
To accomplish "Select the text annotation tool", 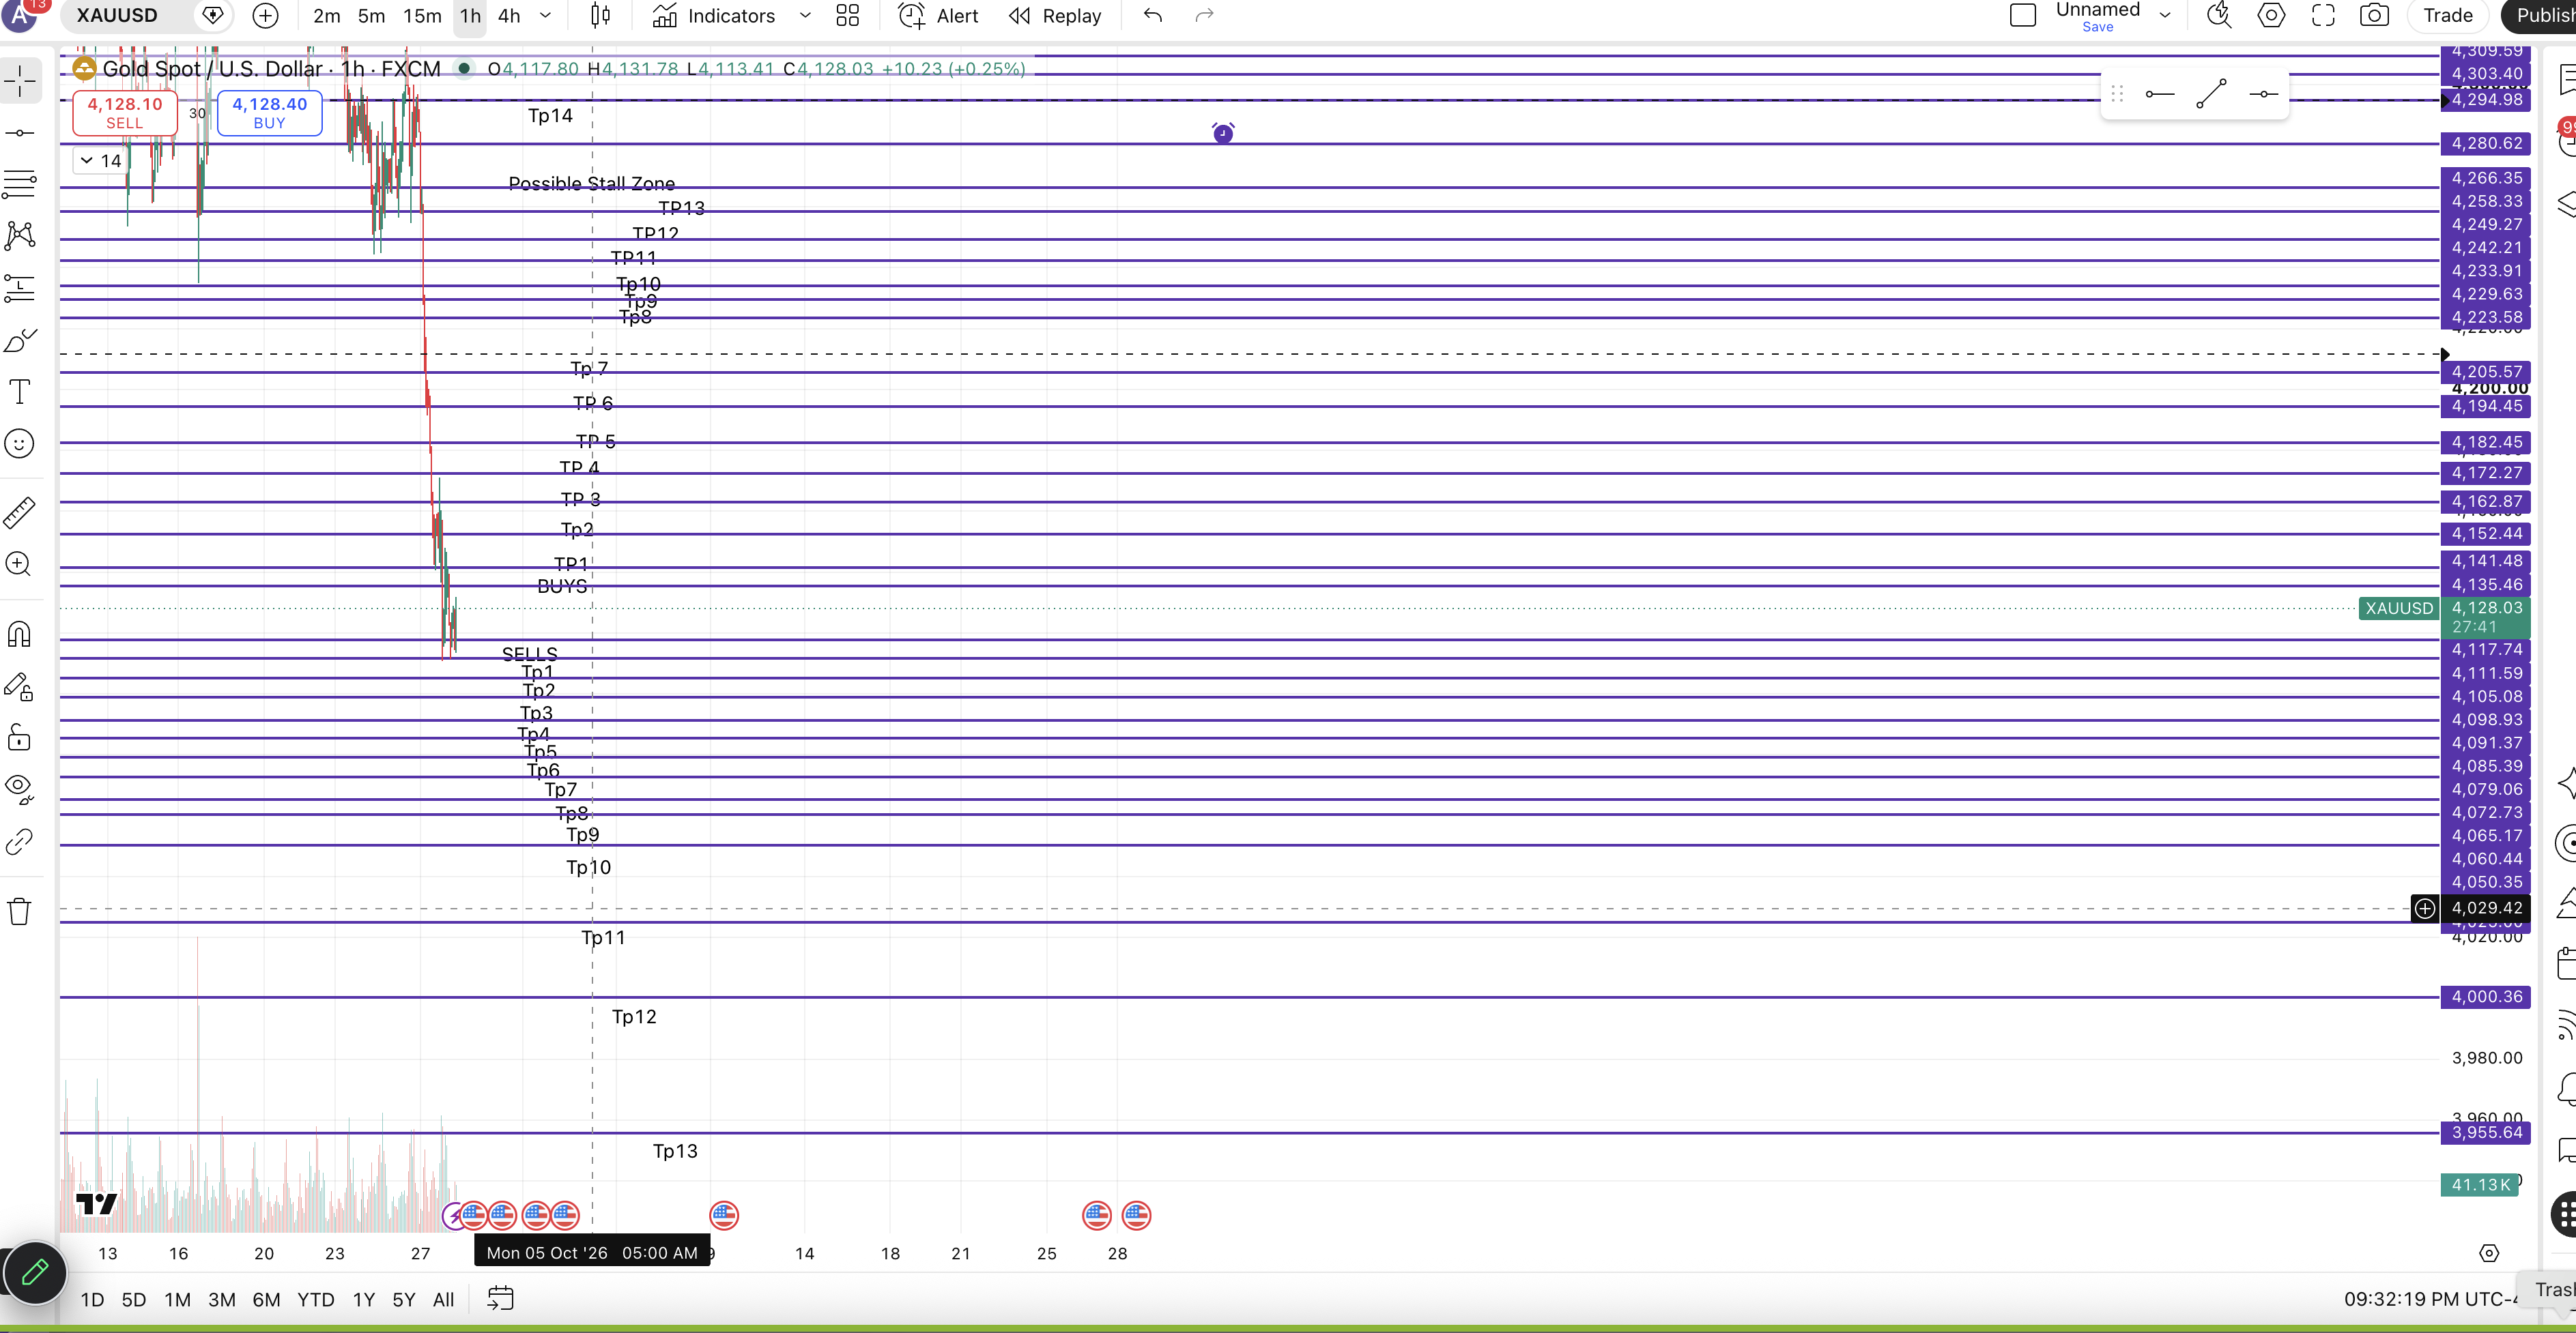I will [x=20, y=392].
